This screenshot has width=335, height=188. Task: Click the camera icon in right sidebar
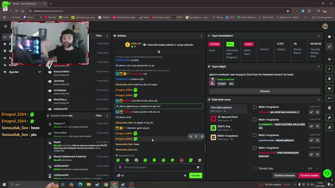click(x=329, y=108)
